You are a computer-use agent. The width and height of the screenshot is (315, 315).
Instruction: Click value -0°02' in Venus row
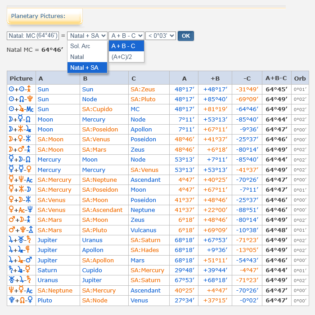click(x=249, y=300)
